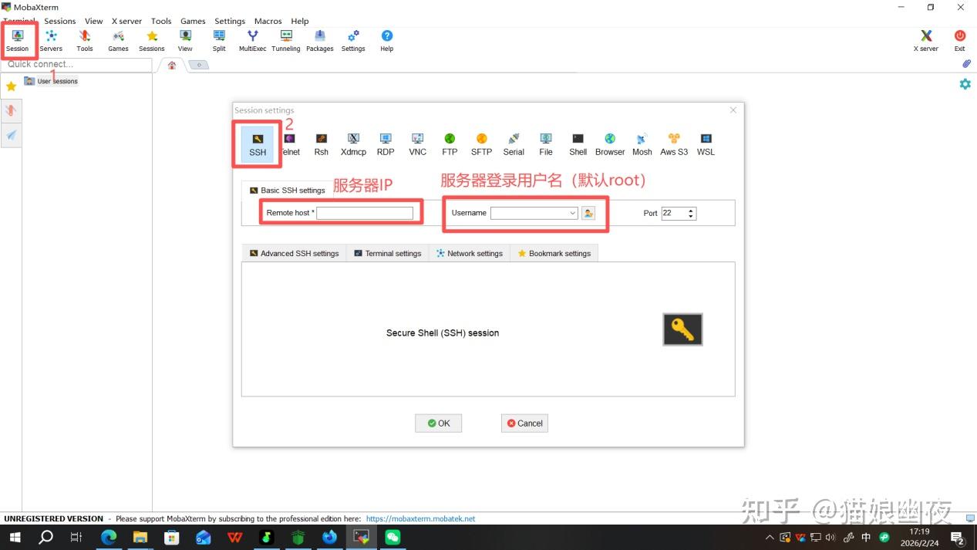
Task: Open Microsoft Edge from the taskbar
Action: [109, 537]
